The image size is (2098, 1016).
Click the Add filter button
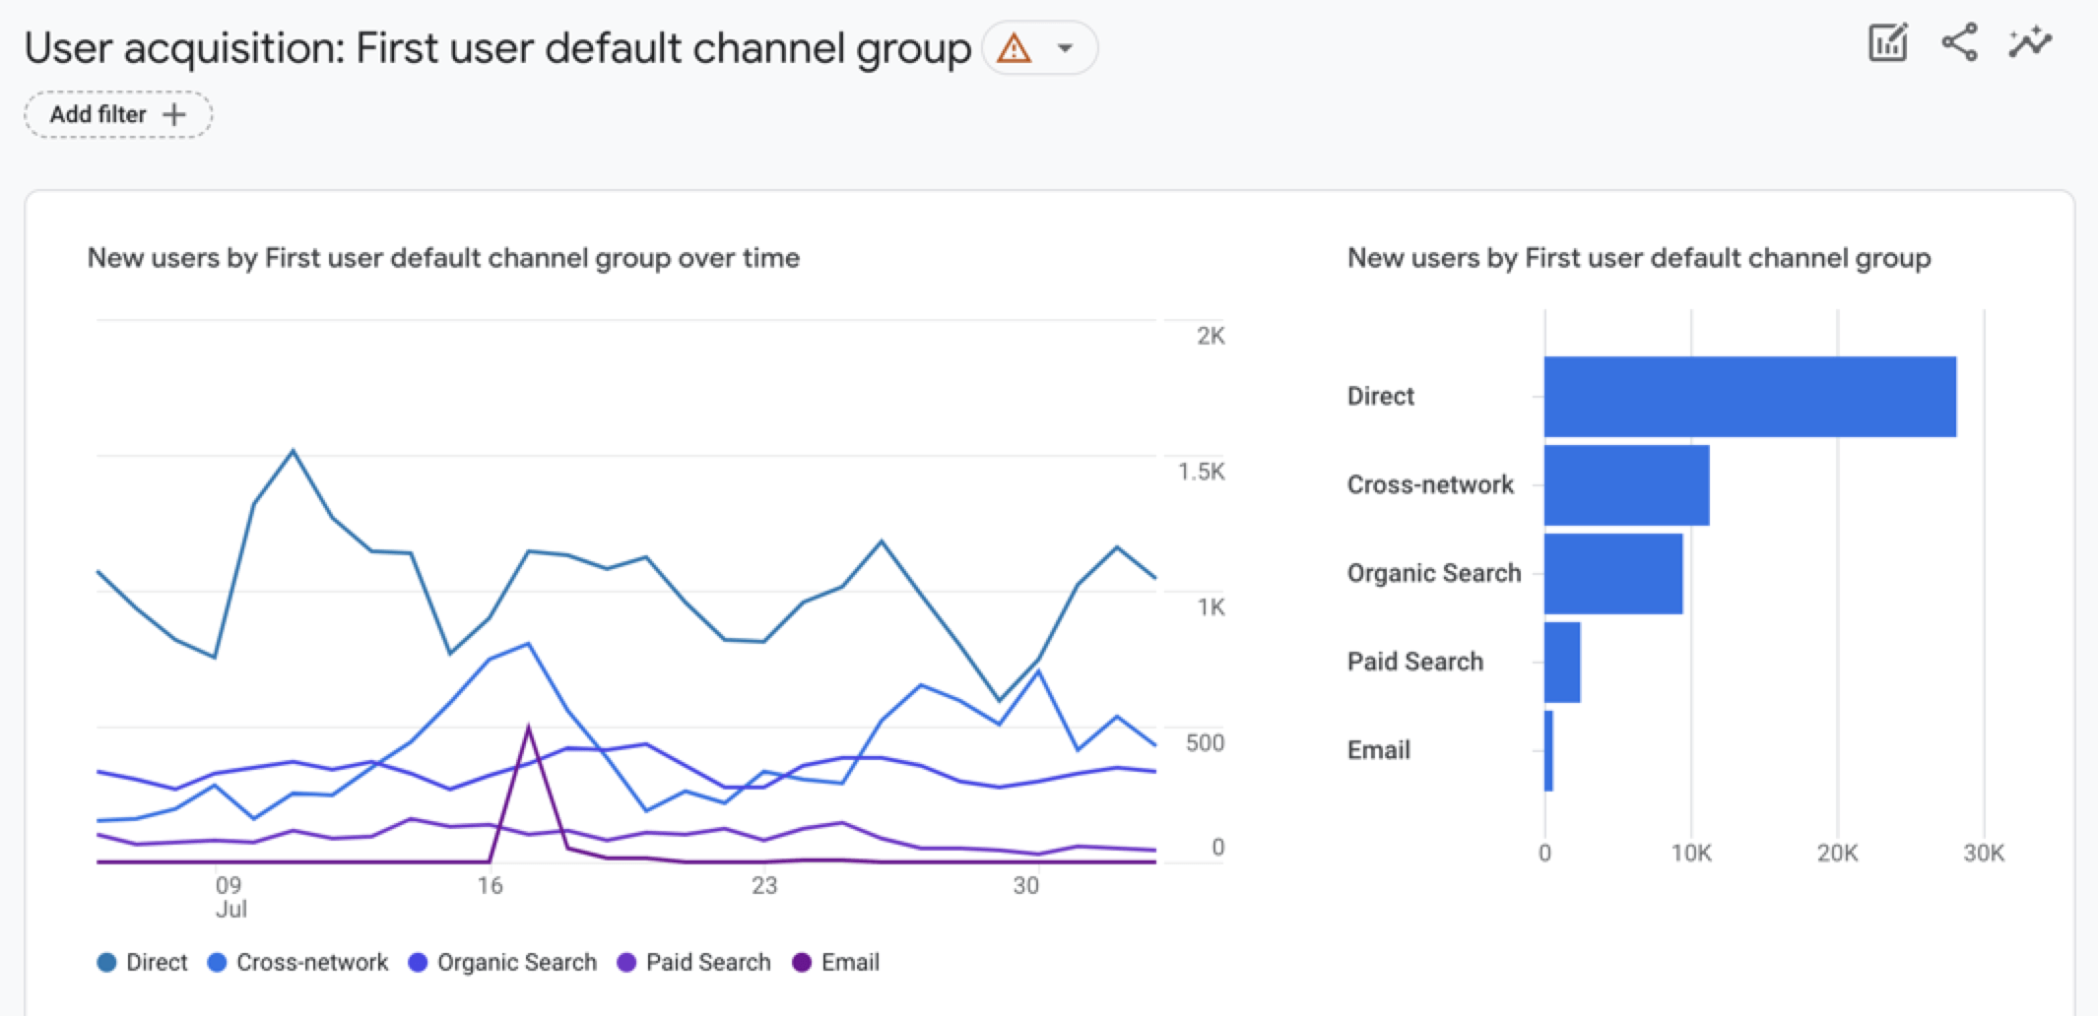click(x=118, y=114)
